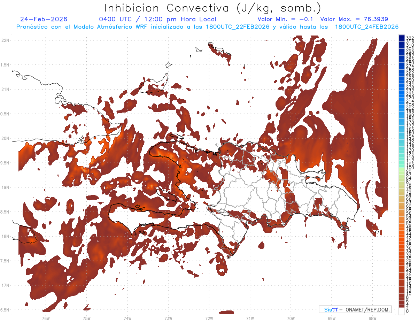Click the colorbar value "30"
418x323 pixels.
pos(409,258)
